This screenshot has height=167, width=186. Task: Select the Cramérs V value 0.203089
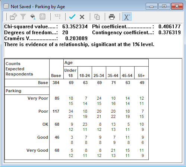[76, 38]
